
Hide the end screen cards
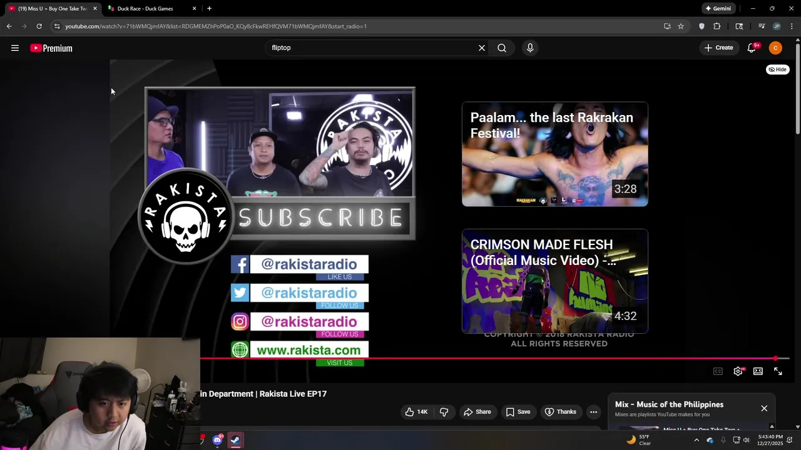pos(778,69)
